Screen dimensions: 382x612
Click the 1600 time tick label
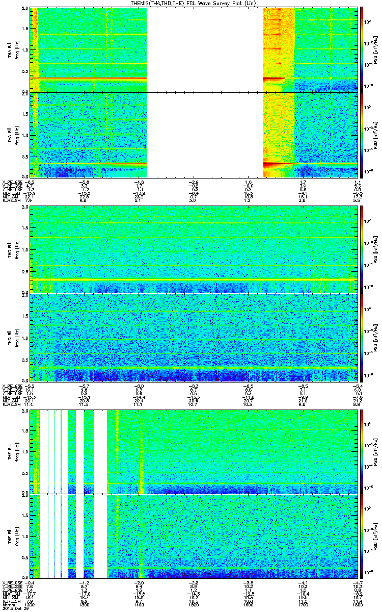pyautogui.click(x=248, y=605)
